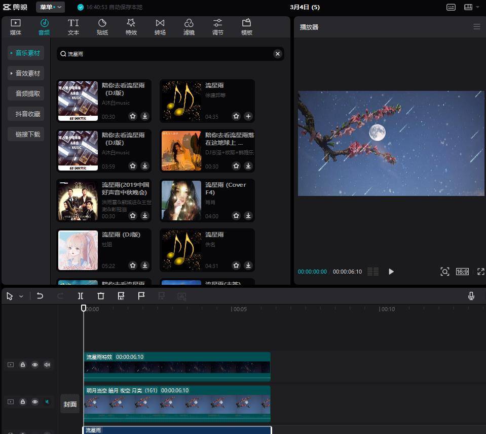Unmute the 明月当空 main track speaker
486x434 pixels.
(47, 402)
